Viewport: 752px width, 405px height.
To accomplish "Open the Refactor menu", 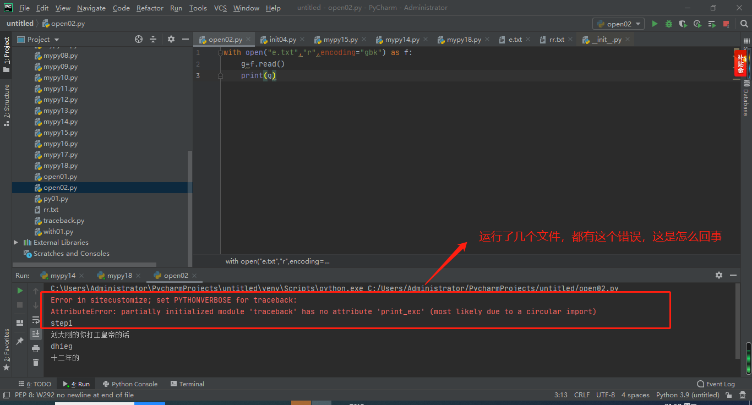I will [150, 8].
